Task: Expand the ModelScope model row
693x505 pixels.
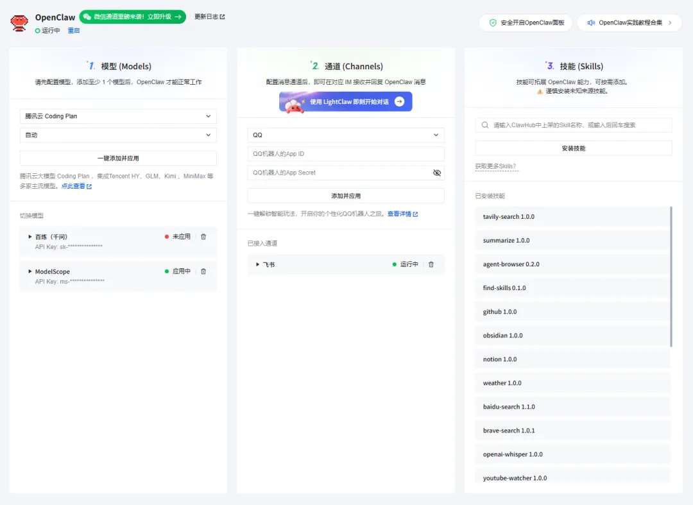Action: pyautogui.click(x=30, y=271)
